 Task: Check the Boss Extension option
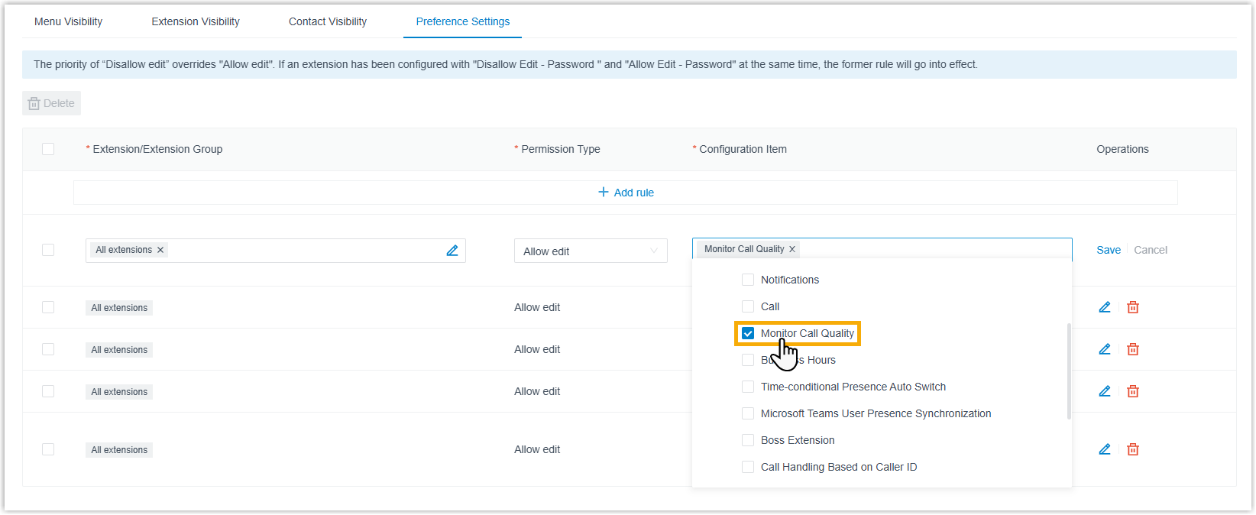(x=748, y=440)
